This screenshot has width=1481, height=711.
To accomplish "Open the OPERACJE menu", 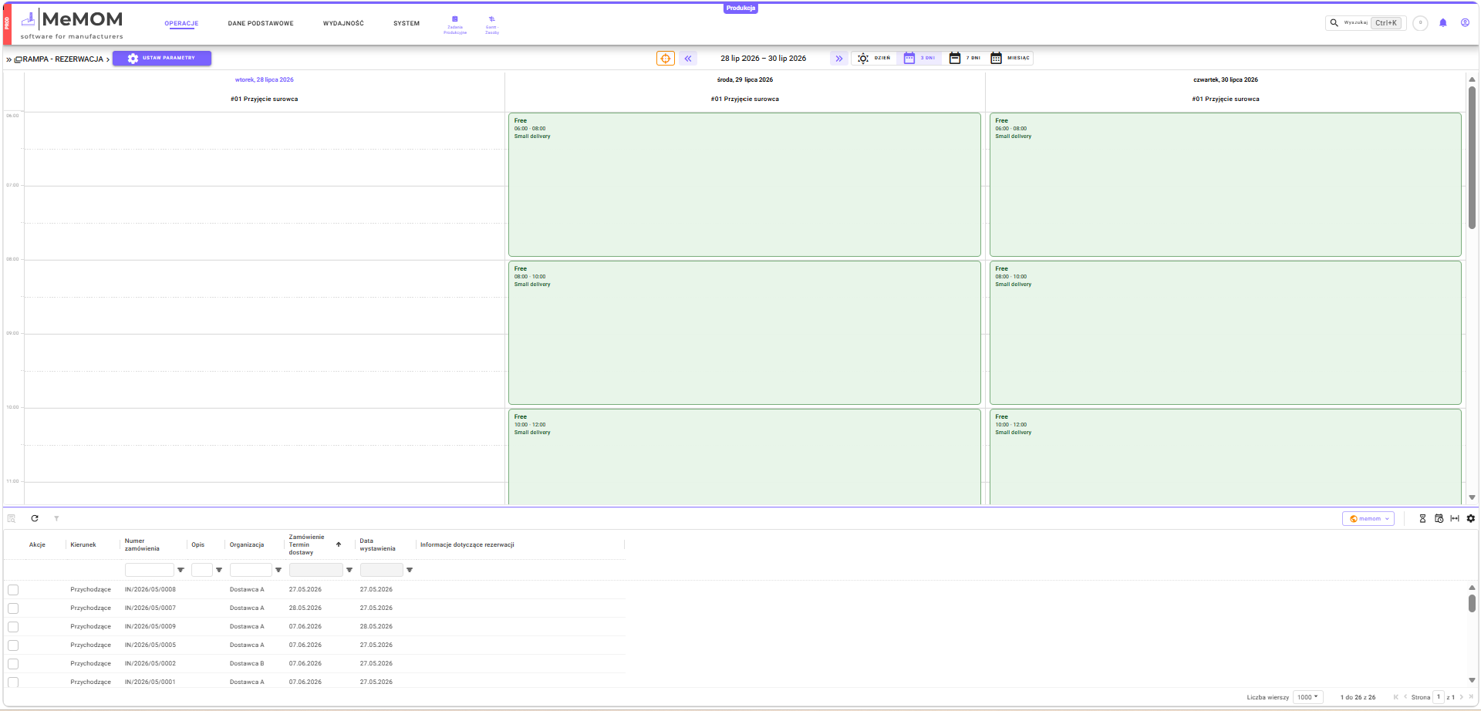I will (x=181, y=24).
